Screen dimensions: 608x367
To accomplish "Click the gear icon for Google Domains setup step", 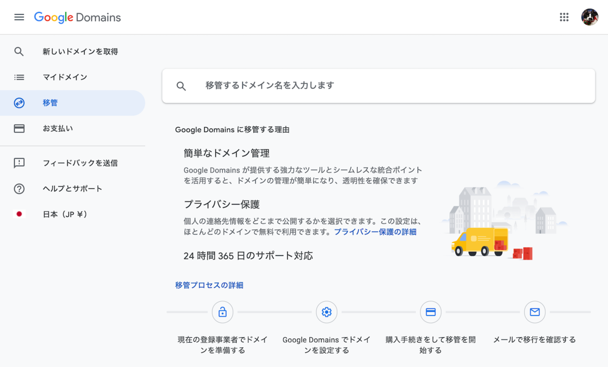I will click(326, 312).
